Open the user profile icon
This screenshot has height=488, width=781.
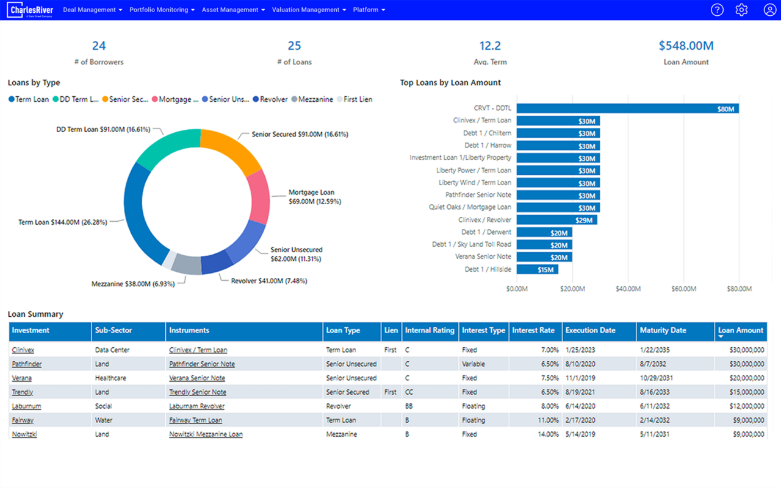tap(769, 10)
